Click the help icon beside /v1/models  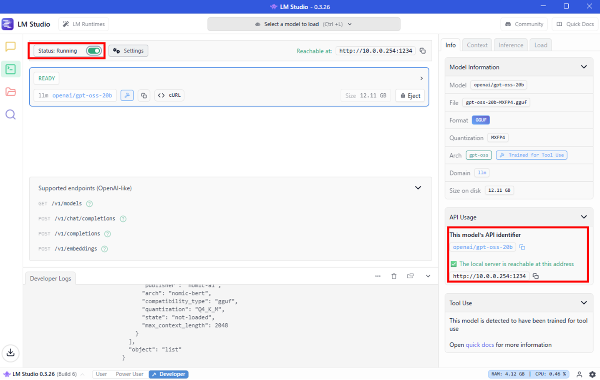(89, 204)
